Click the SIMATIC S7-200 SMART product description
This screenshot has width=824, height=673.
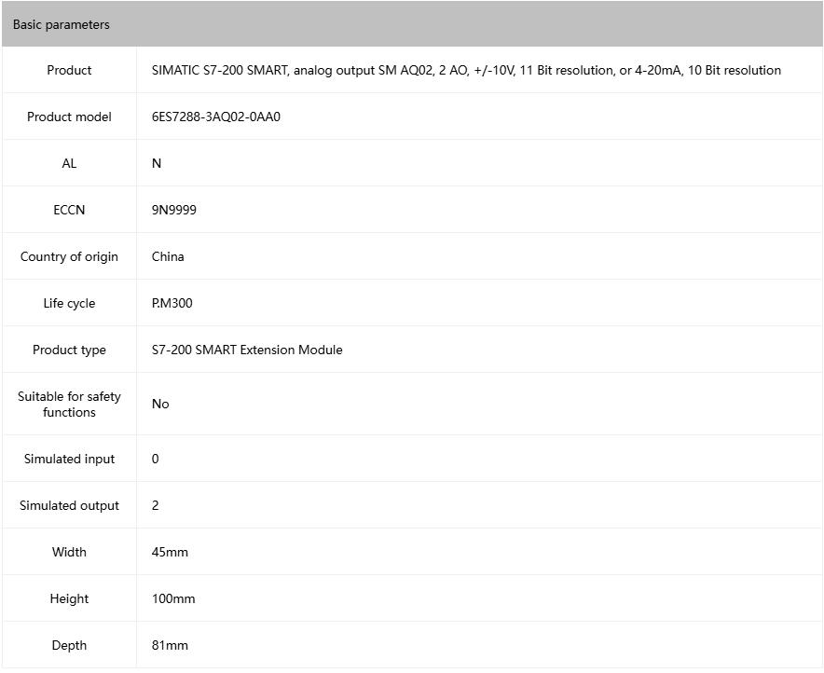pyautogui.click(x=466, y=70)
